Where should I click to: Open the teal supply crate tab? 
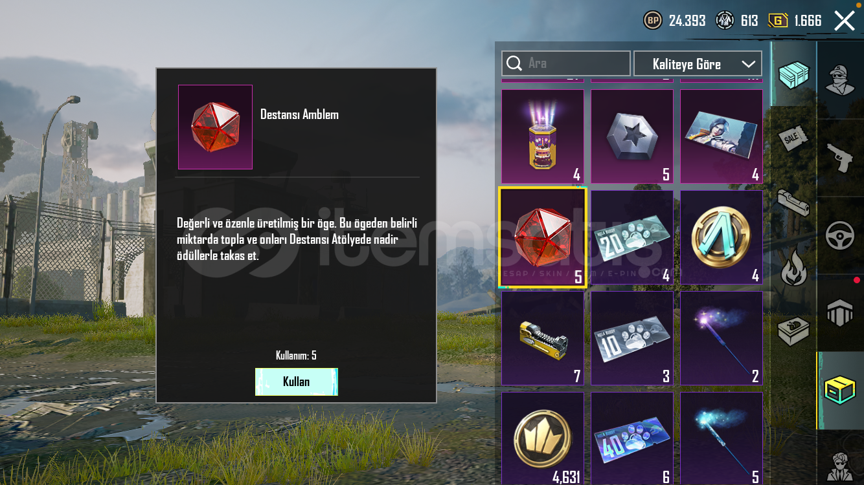pyautogui.click(x=794, y=74)
